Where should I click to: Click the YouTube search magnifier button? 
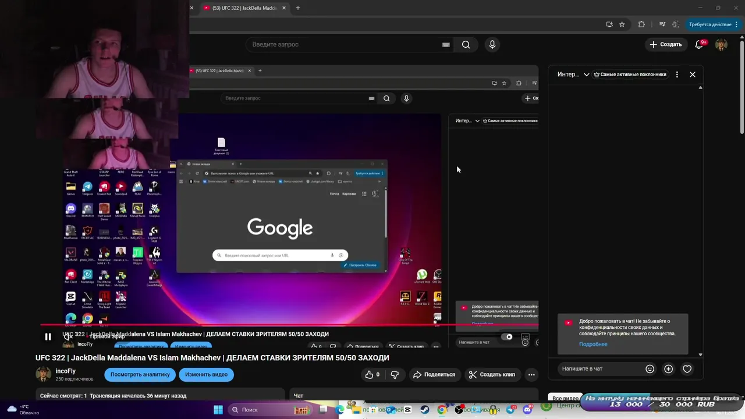tap(466, 44)
